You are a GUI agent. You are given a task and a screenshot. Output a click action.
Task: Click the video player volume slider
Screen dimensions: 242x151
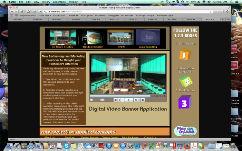coord(97,100)
